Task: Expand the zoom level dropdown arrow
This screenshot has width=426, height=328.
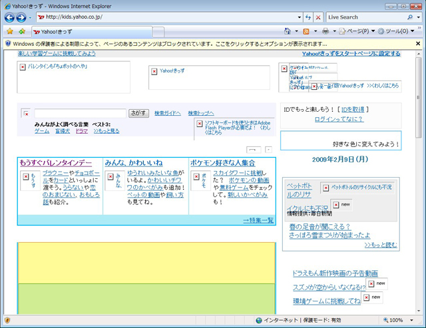Action: [x=411, y=321]
